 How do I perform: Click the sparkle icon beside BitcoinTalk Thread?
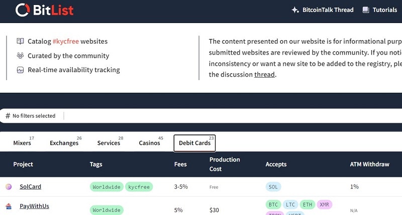tap(295, 10)
